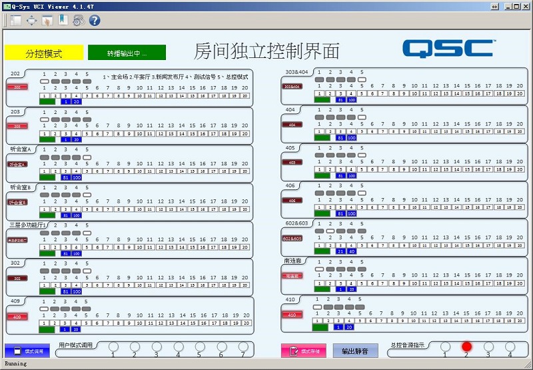The height and width of the screenshot is (370, 533).
Task: Toggle source selector 4 in room 602&603
Action: tap(351, 231)
